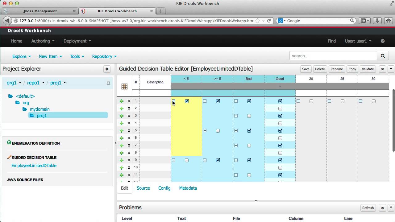Image resolution: width=395 pixels, height=222 pixels.
Task: Expand the Tools menu
Action: (77, 56)
